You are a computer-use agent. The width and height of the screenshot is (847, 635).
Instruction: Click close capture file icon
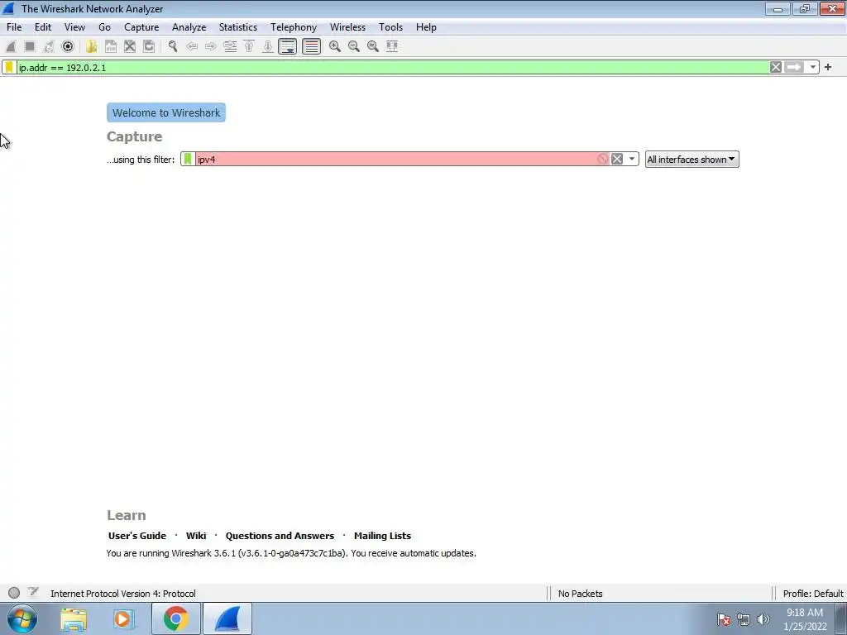[130, 46]
